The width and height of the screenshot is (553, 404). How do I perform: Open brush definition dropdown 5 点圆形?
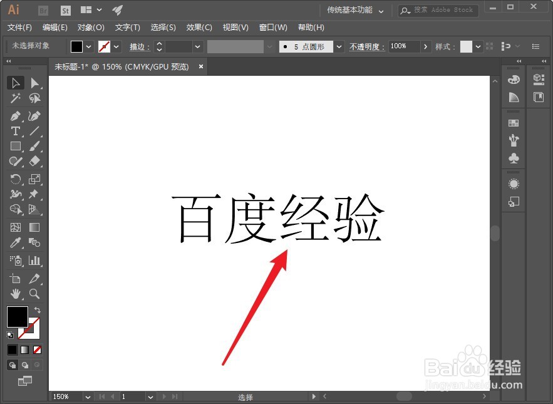click(339, 46)
